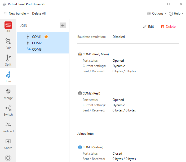Delete the selected Join bundle
The image size is (186, 162).
tap(168, 26)
